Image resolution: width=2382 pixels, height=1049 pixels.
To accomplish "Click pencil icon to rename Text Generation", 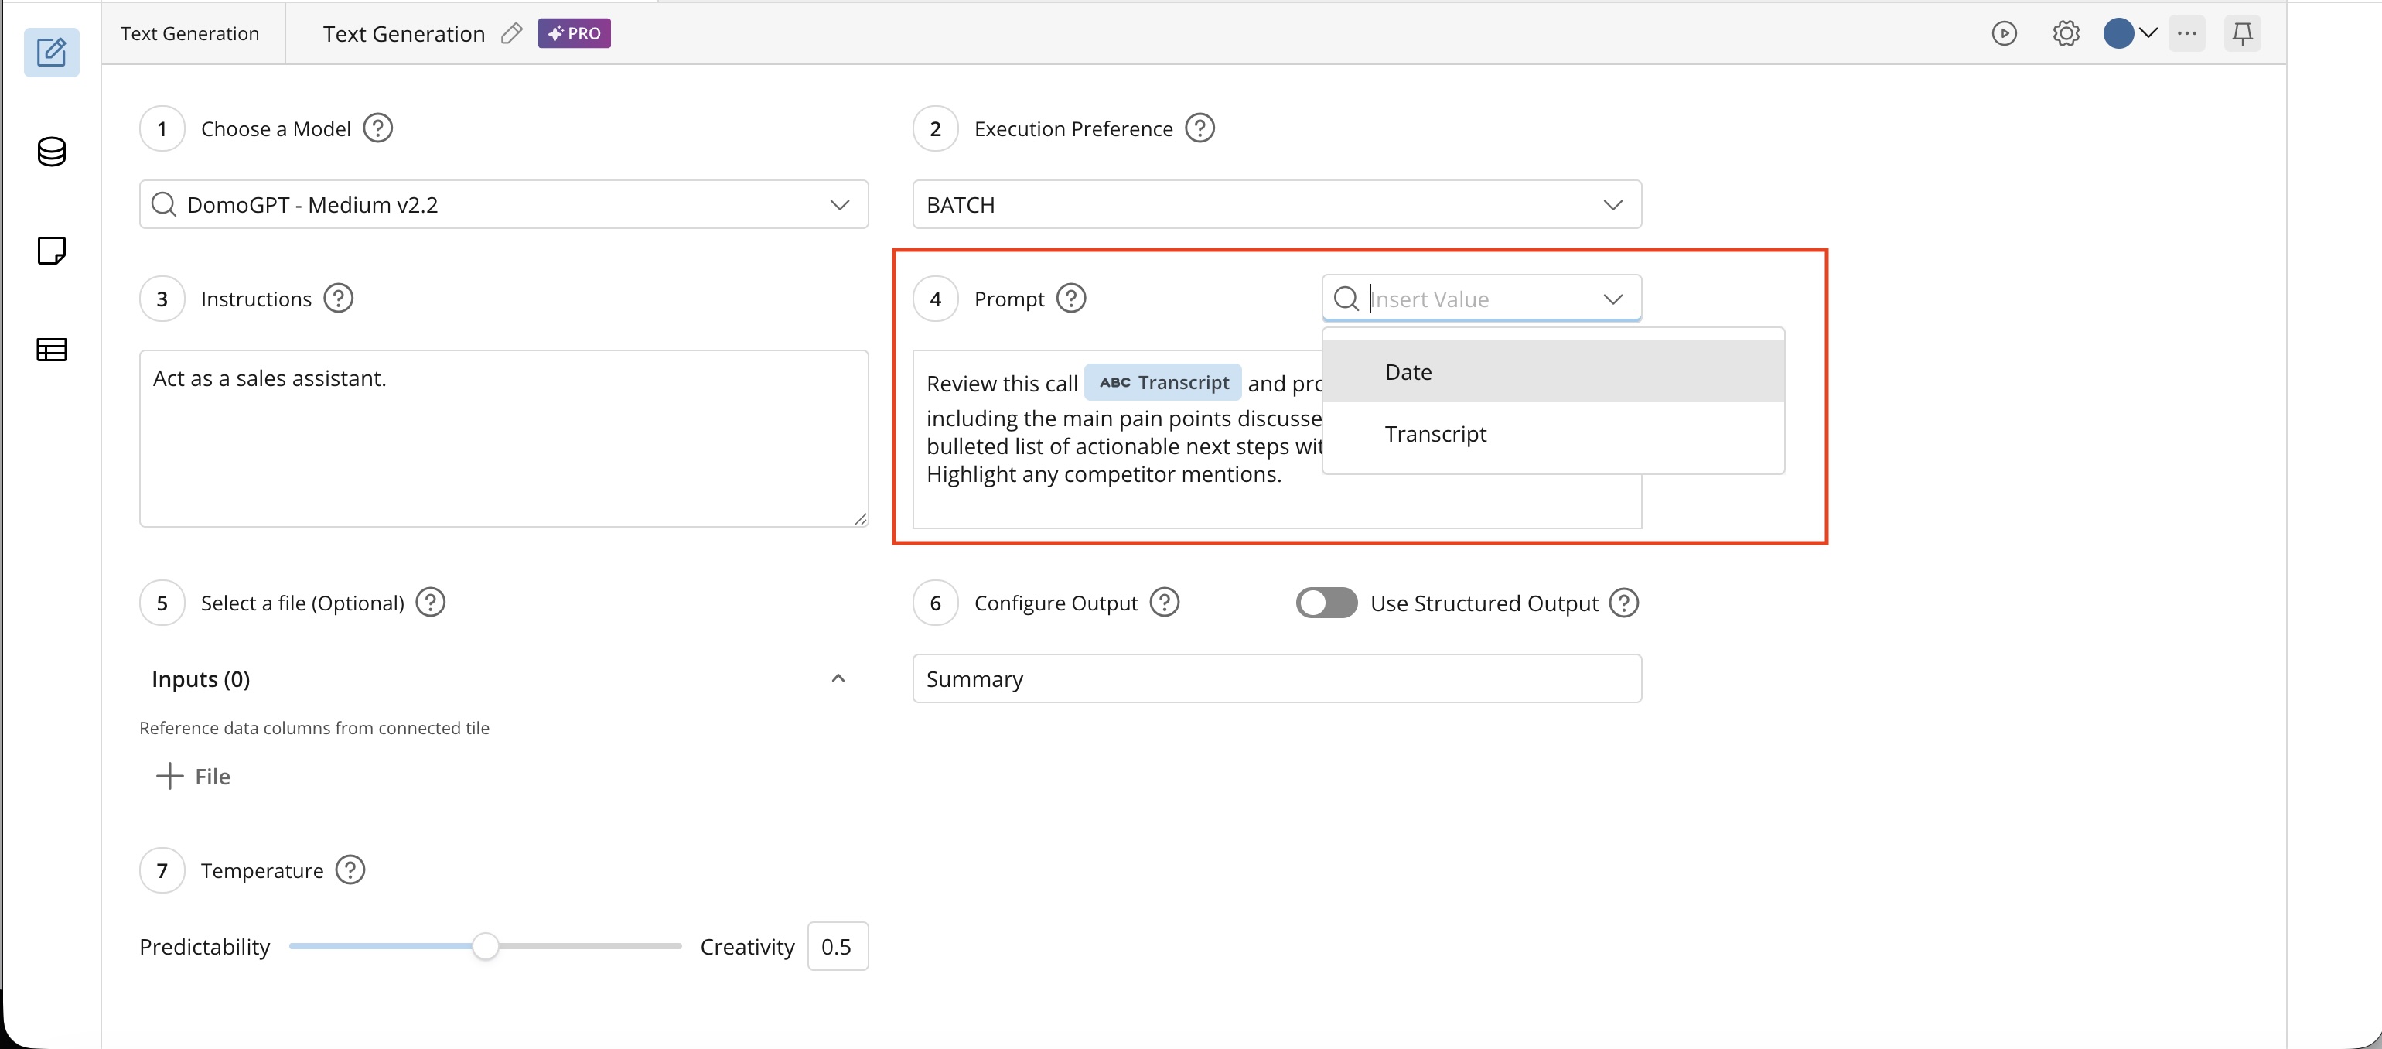I will click(511, 34).
